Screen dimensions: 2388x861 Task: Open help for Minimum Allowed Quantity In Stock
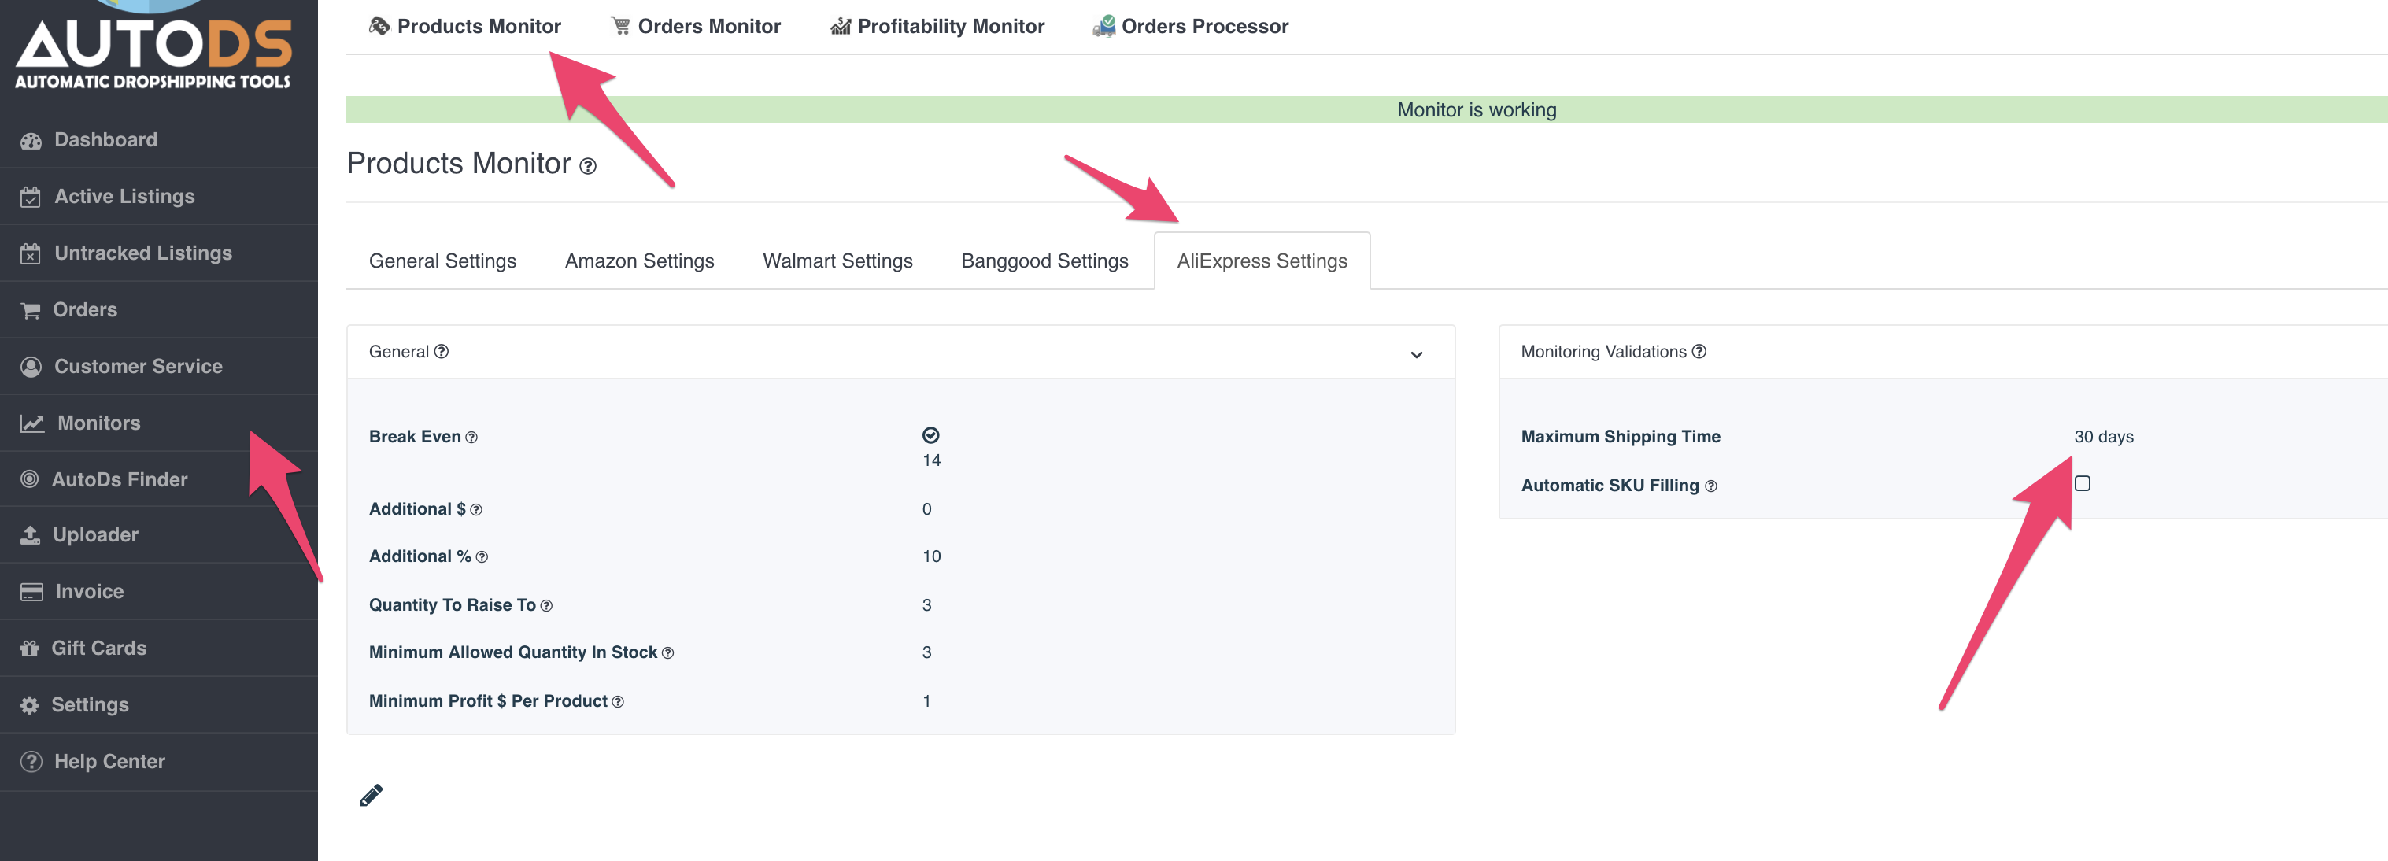tap(667, 653)
